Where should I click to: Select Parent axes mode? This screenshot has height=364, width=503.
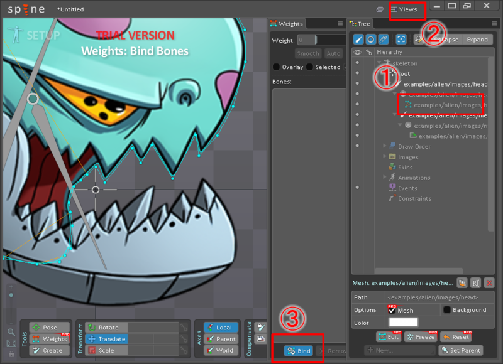click(221, 339)
